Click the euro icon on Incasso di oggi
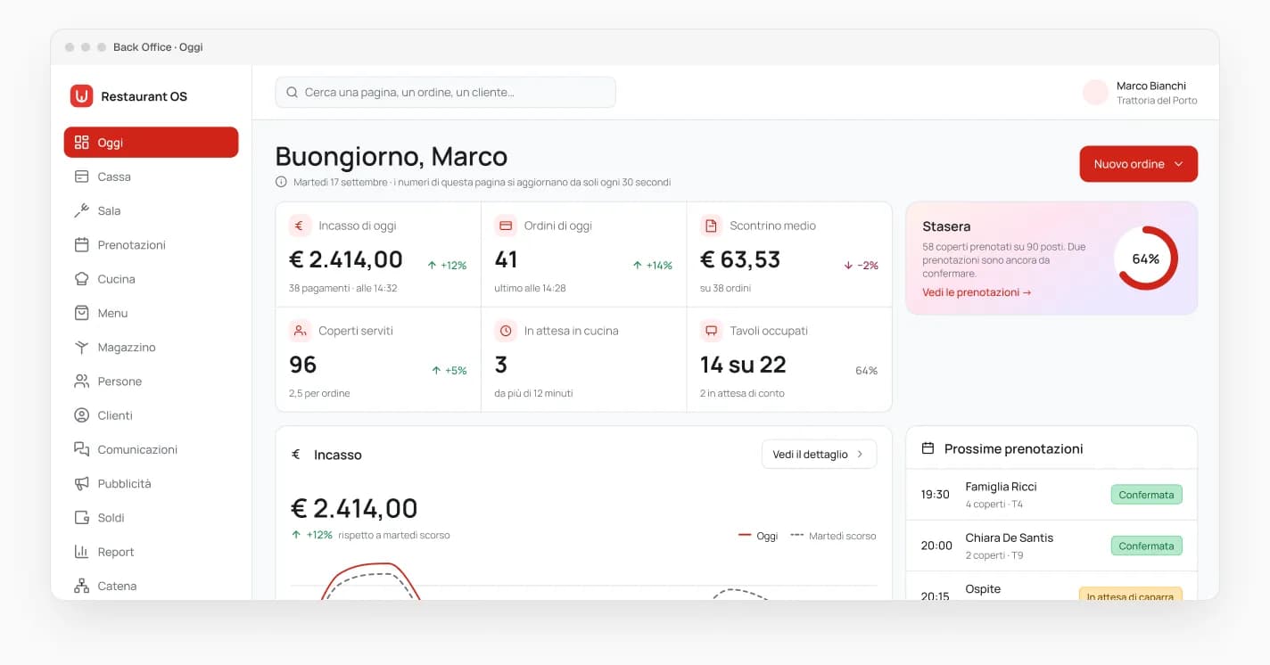Screen dimensions: 1270x665 [300, 226]
